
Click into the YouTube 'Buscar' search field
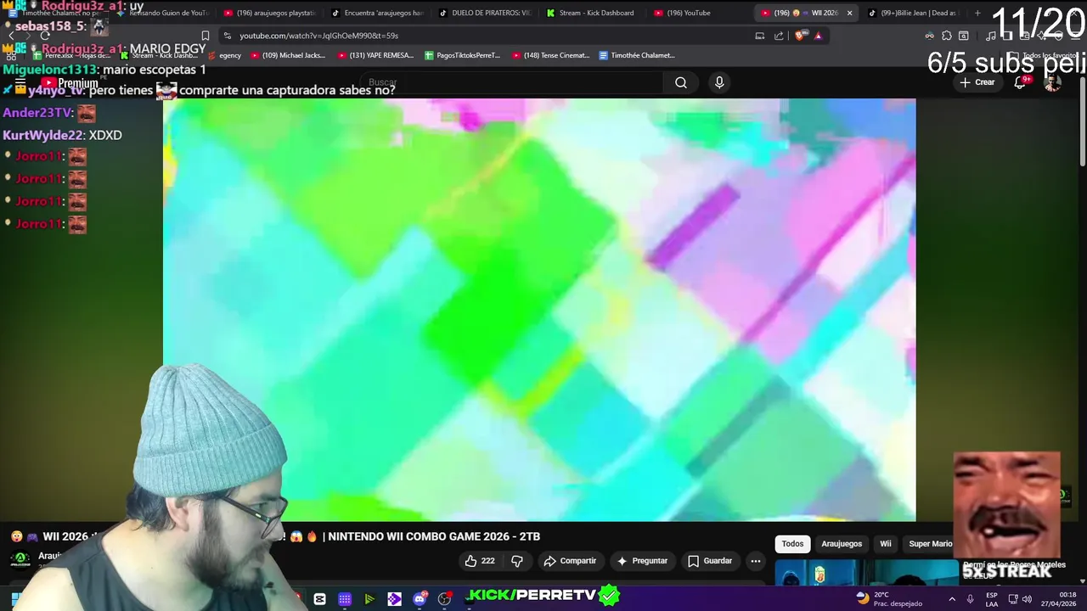514,82
